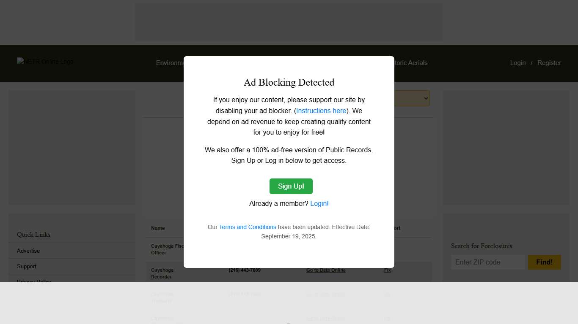Click the NETR Online logo image

45,62
